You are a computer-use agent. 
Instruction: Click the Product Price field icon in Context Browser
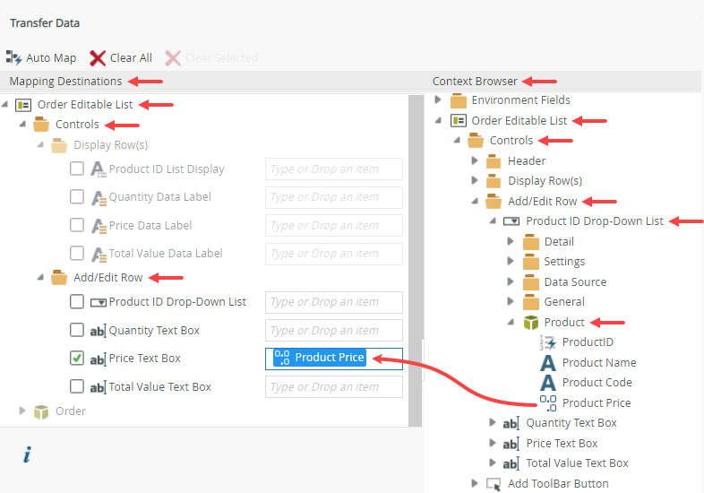coord(548,402)
